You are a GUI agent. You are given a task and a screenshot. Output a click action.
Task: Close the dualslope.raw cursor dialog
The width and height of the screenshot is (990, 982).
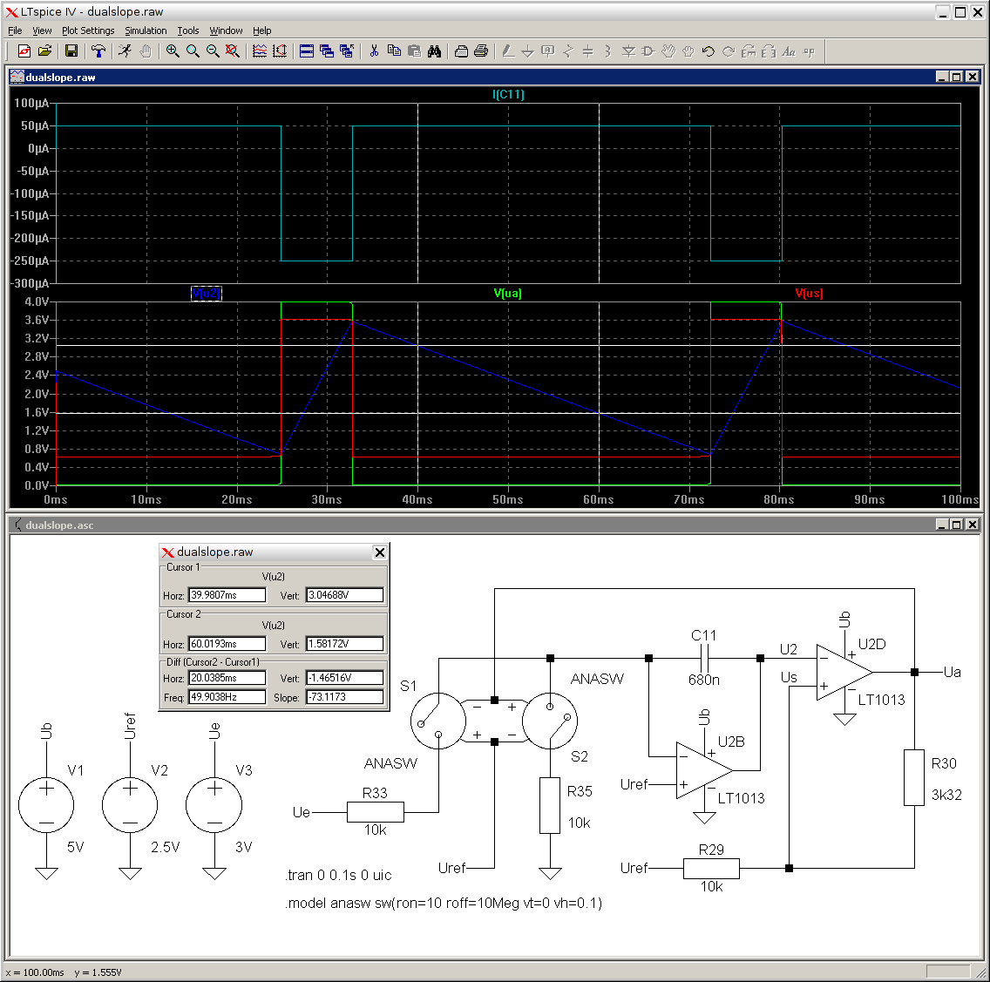(379, 552)
